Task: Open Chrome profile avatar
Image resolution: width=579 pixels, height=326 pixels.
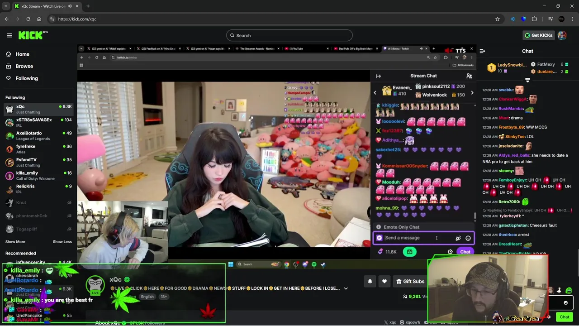Action: point(561,19)
